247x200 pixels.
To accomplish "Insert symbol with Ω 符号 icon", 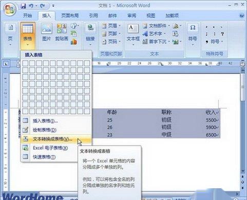I will tap(193, 35).
